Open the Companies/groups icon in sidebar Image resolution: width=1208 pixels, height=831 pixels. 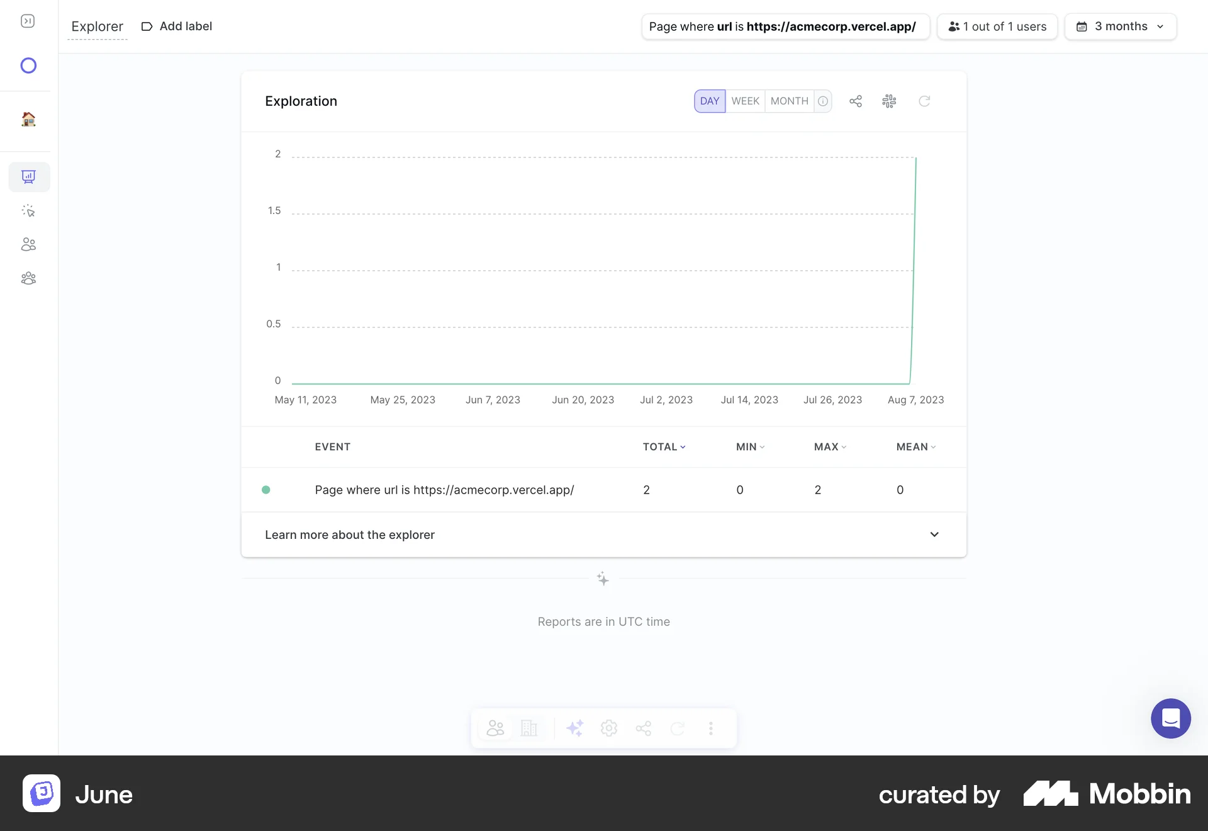click(28, 278)
